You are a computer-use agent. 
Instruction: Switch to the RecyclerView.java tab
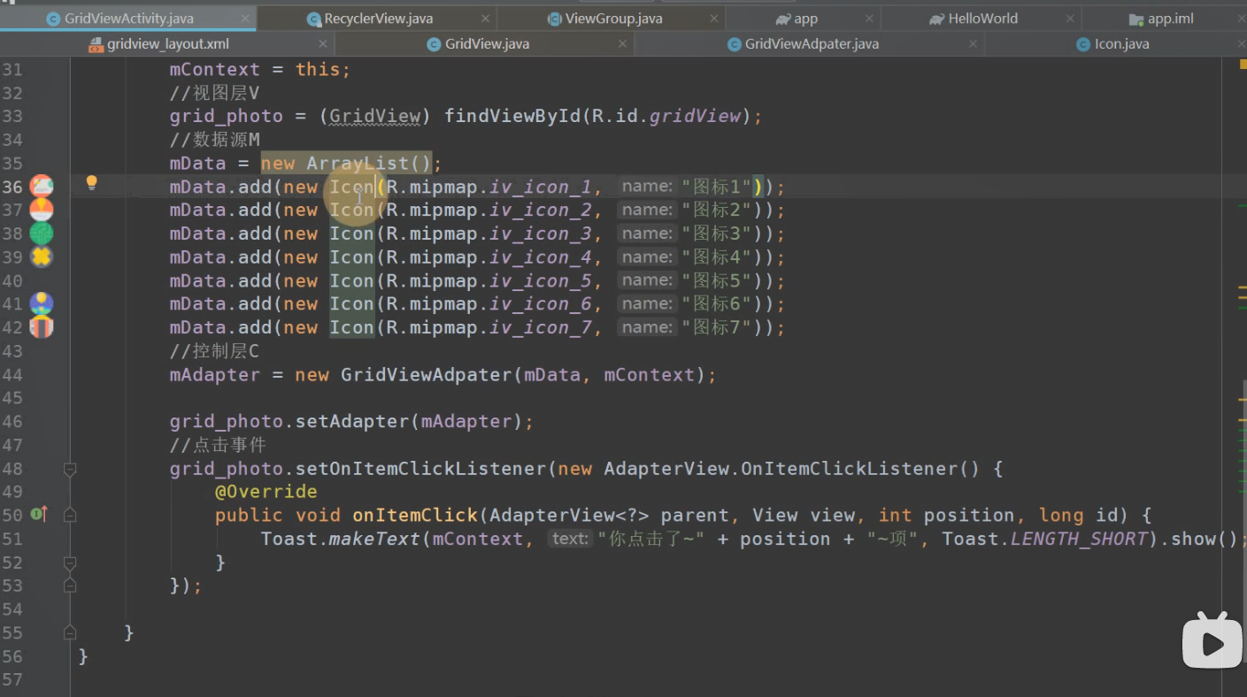(378, 19)
